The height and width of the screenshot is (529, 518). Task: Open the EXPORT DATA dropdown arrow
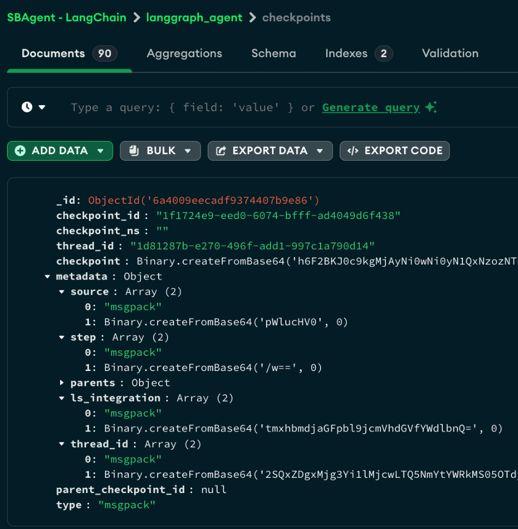click(x=320, y=151)
